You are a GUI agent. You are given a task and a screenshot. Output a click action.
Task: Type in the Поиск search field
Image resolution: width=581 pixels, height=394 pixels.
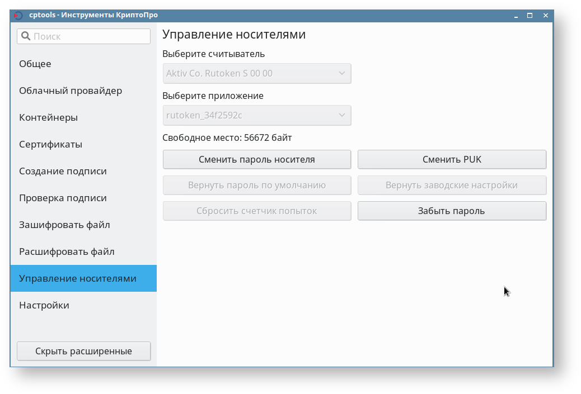point(90,36)
